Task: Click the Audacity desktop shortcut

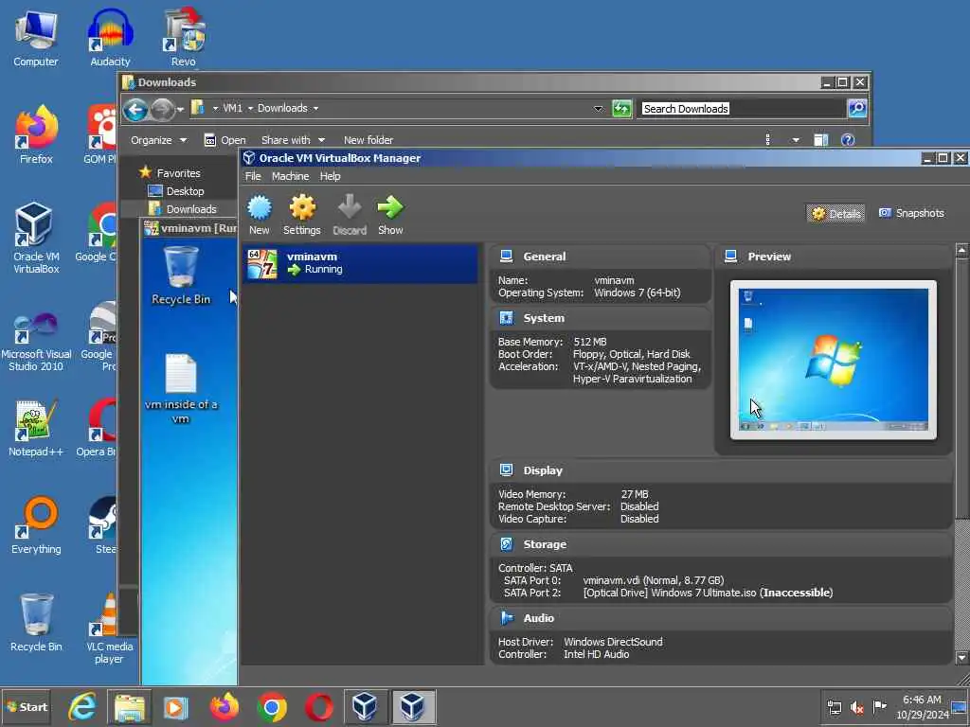Action: 110,38
